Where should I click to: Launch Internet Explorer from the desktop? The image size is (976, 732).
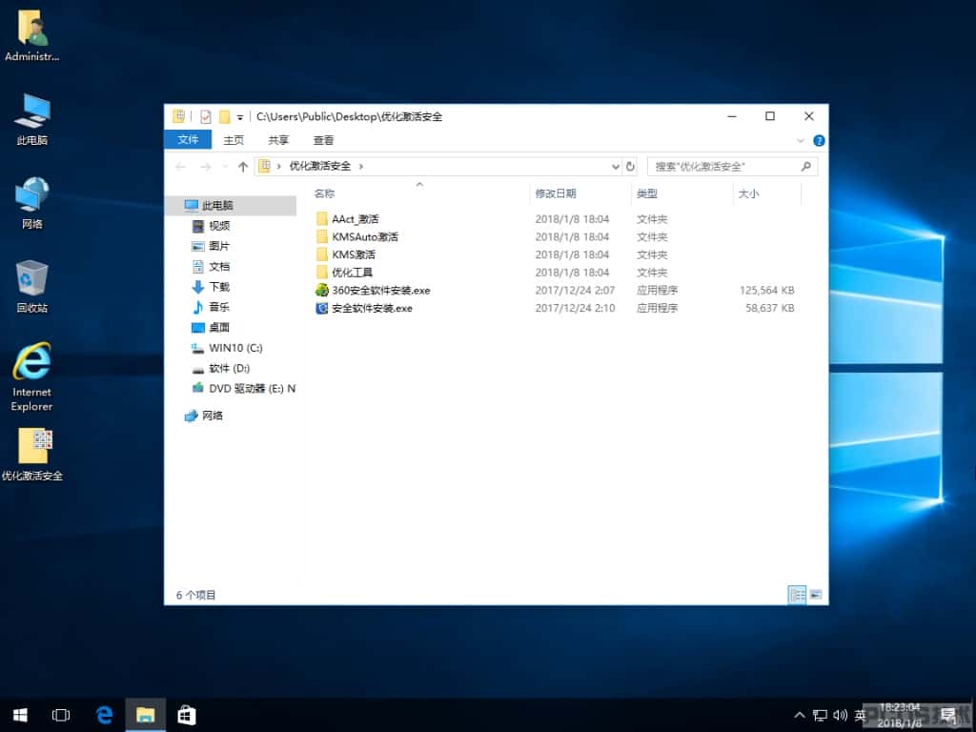[x=31, y=376]
